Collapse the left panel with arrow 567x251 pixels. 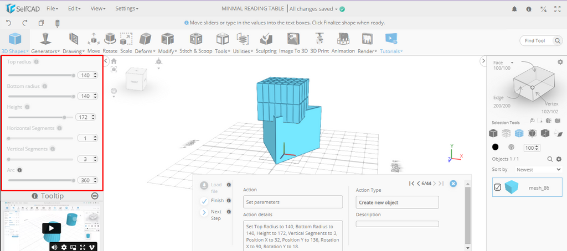coord(106,61)
